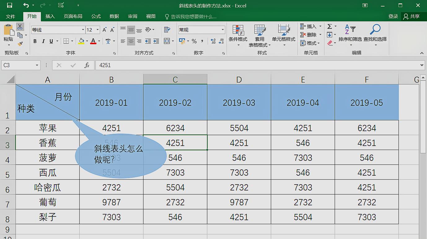Open 单元格样式 cell styles gallery

[284, 36]
